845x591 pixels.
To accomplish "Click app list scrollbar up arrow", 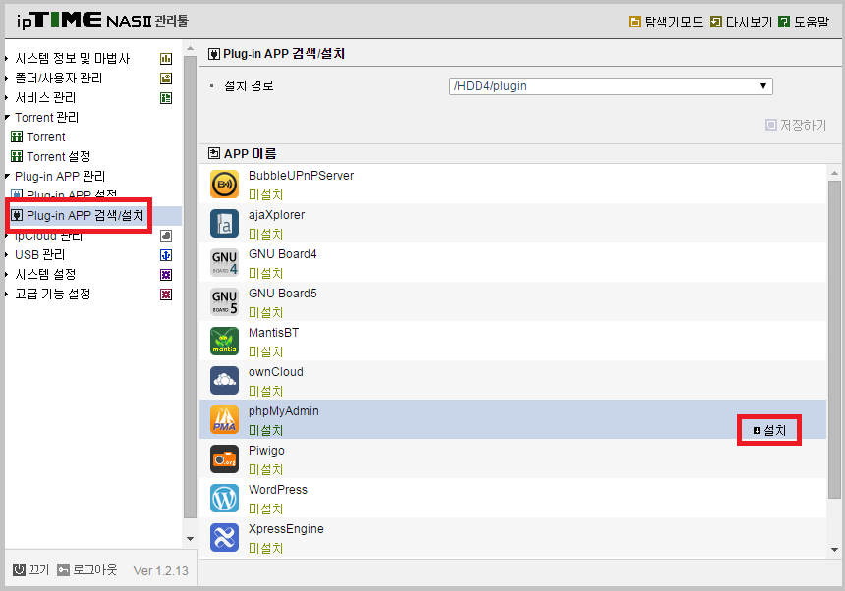I will click(x=835, y=174).
